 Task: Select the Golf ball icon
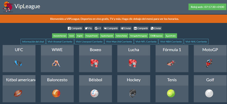[209, 93]
